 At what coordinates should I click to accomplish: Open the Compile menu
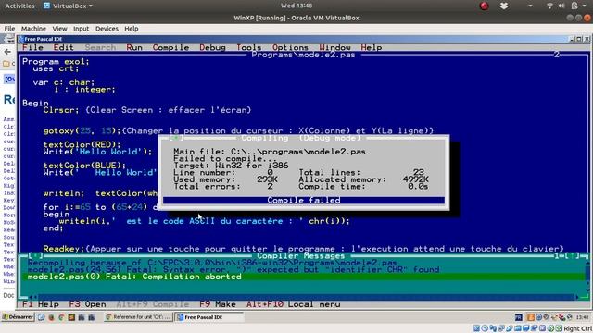(170, 47)
